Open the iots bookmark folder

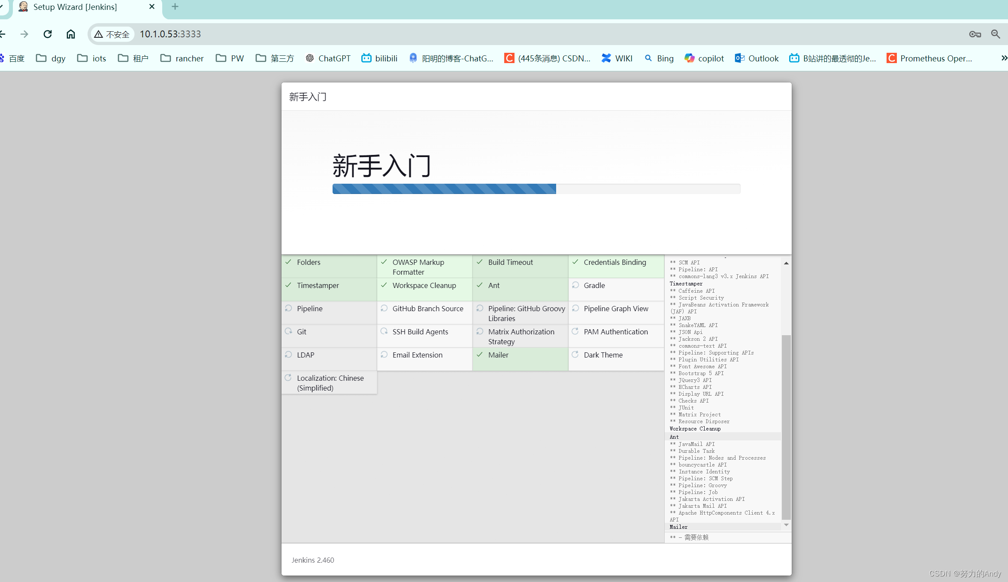pyautogui.click(x=92, y=58)
